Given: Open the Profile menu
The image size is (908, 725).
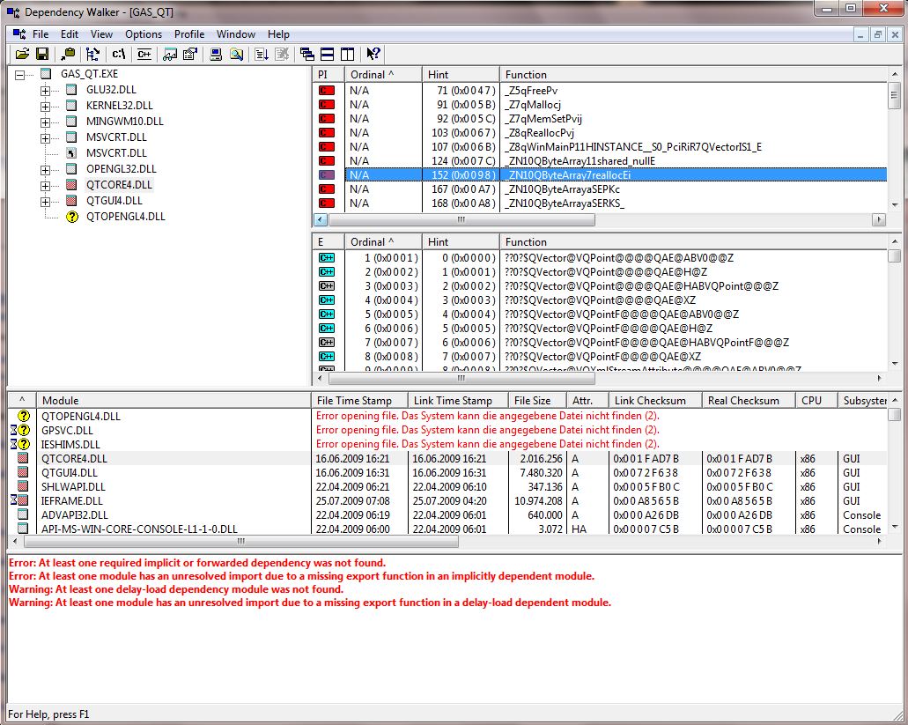Looking at the screenshot, I should click(189, 34).
